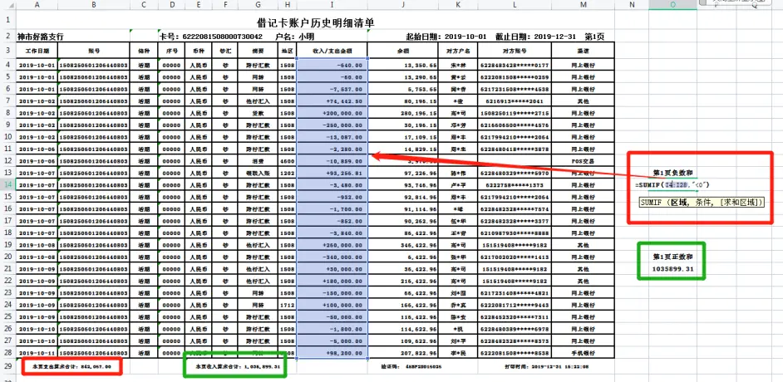This screenshot has height=382, width=783.
Task: Click the 账号 header cell
Action: 93,51
